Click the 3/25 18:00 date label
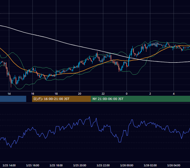This screenshot has width=190, height=168. pyautogui.click(x=56, y=165)
